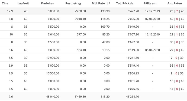Sort by Tot. Rückzlg. column header

125,3
